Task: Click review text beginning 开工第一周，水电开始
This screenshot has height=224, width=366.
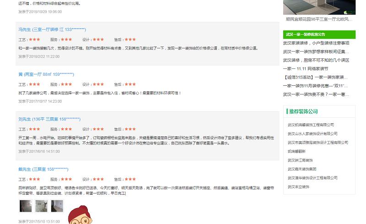Action: [x=146, y=141]
